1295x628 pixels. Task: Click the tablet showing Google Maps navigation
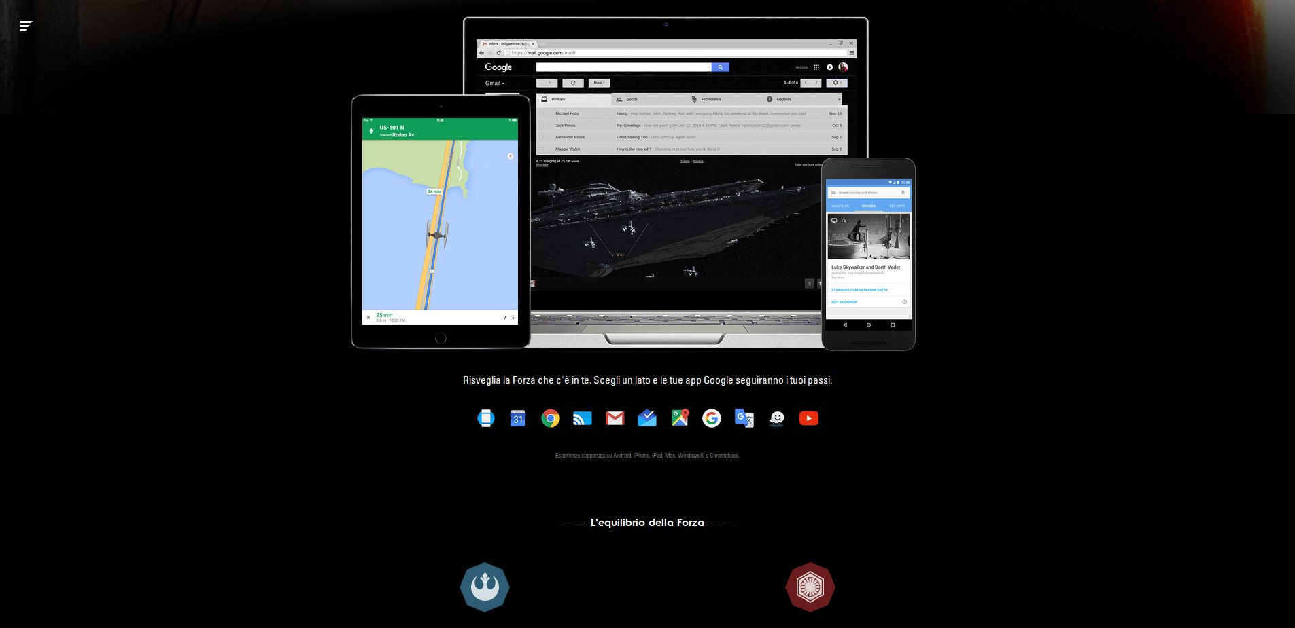pyautogui.click(x=441, y=221)
